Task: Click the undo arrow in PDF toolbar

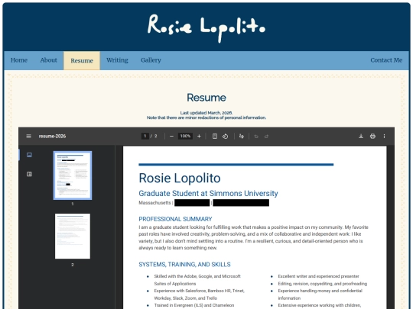Action: click(x=256, y=136)
